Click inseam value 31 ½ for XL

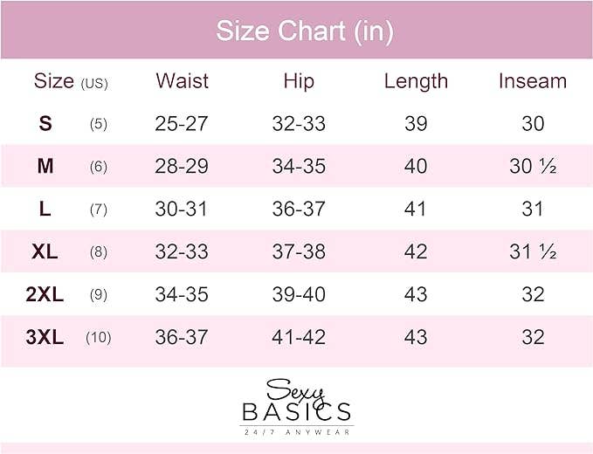point(533,252)
